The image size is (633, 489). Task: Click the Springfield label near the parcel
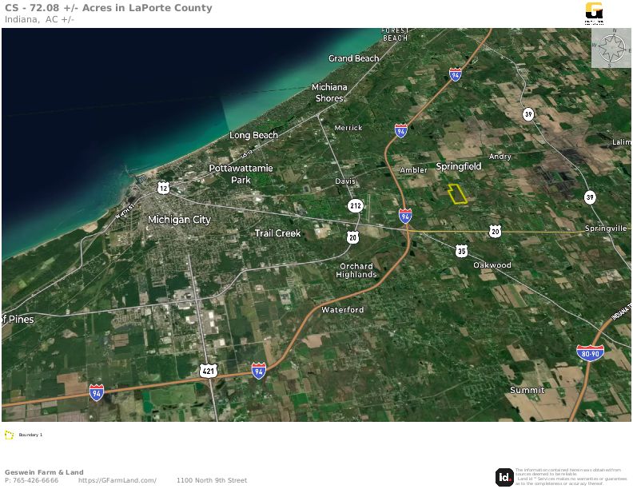point(459,166)
